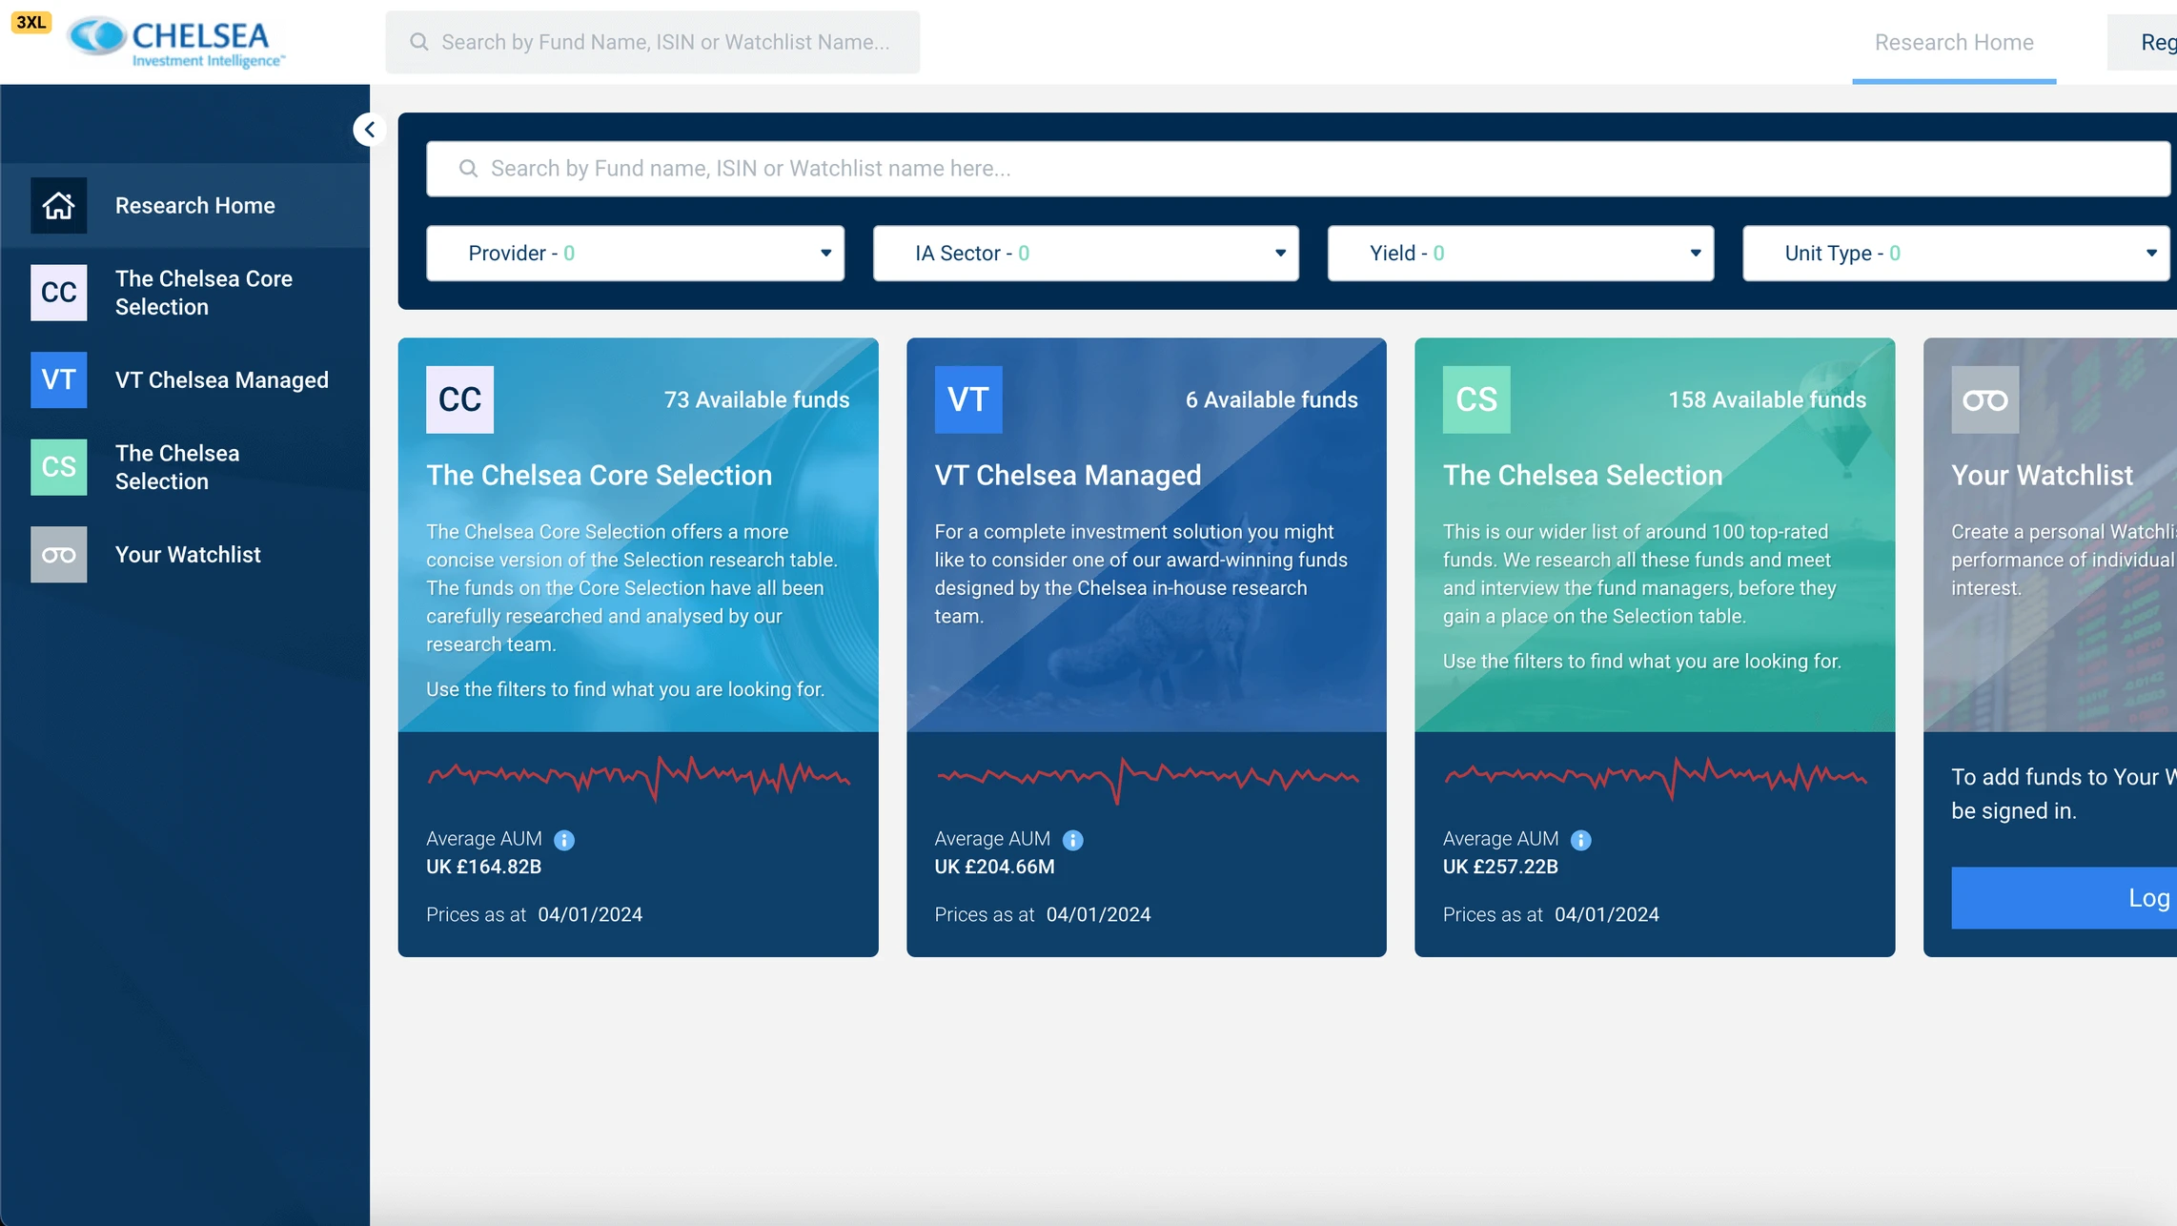Click Average AUM info icon on Core Selection card
This screenshot has height=1226, width=2177.
pos(564,840)
